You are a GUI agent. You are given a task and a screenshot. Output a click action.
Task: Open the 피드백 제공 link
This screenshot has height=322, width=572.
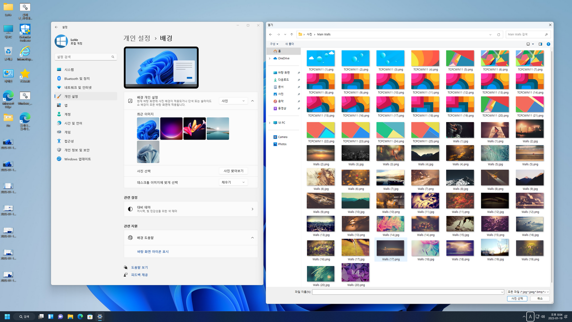pos(139,275)
